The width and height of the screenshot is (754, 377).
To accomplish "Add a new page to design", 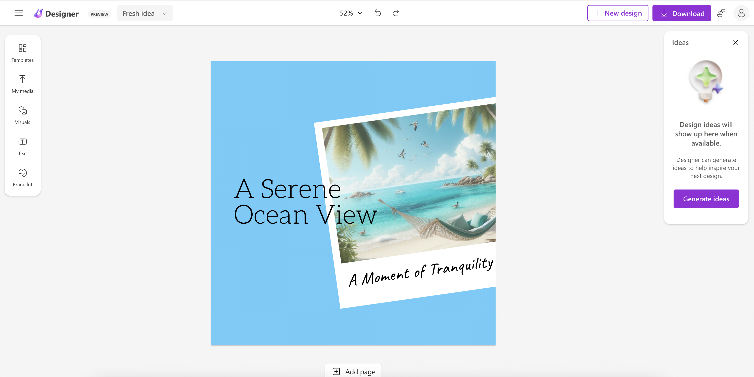I will [x=354, y=371].
